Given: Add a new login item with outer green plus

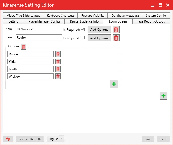Looking at the screenshot, I should tap(163, 96).
